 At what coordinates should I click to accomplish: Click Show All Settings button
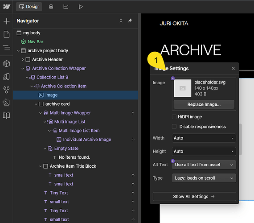click(194, 197)
